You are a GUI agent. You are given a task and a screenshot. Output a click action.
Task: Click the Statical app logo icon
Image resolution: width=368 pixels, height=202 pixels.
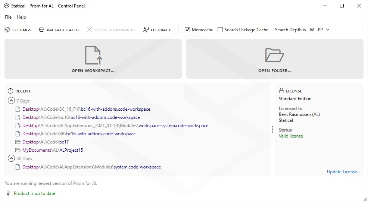(x=6, y=6)
